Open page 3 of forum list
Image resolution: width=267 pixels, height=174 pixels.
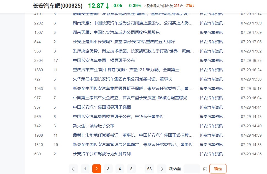click(108, 169)
